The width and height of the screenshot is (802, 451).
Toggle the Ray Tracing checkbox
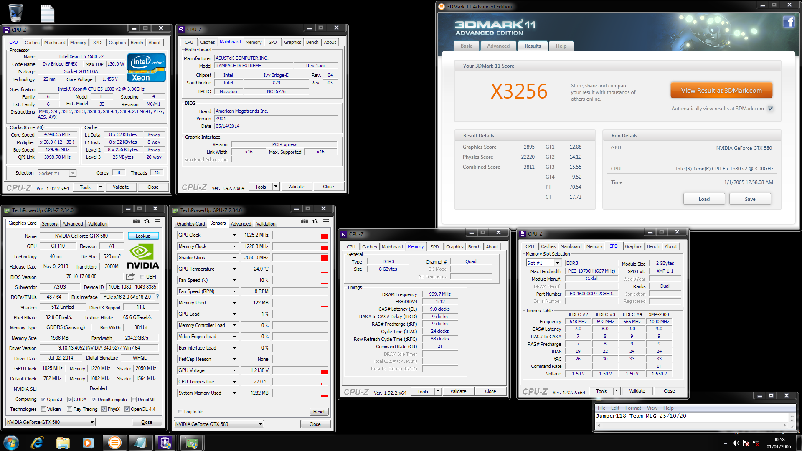coord(69,409)
